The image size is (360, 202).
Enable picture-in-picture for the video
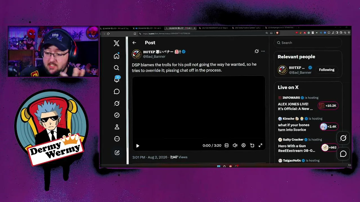[x=252, y=145]
